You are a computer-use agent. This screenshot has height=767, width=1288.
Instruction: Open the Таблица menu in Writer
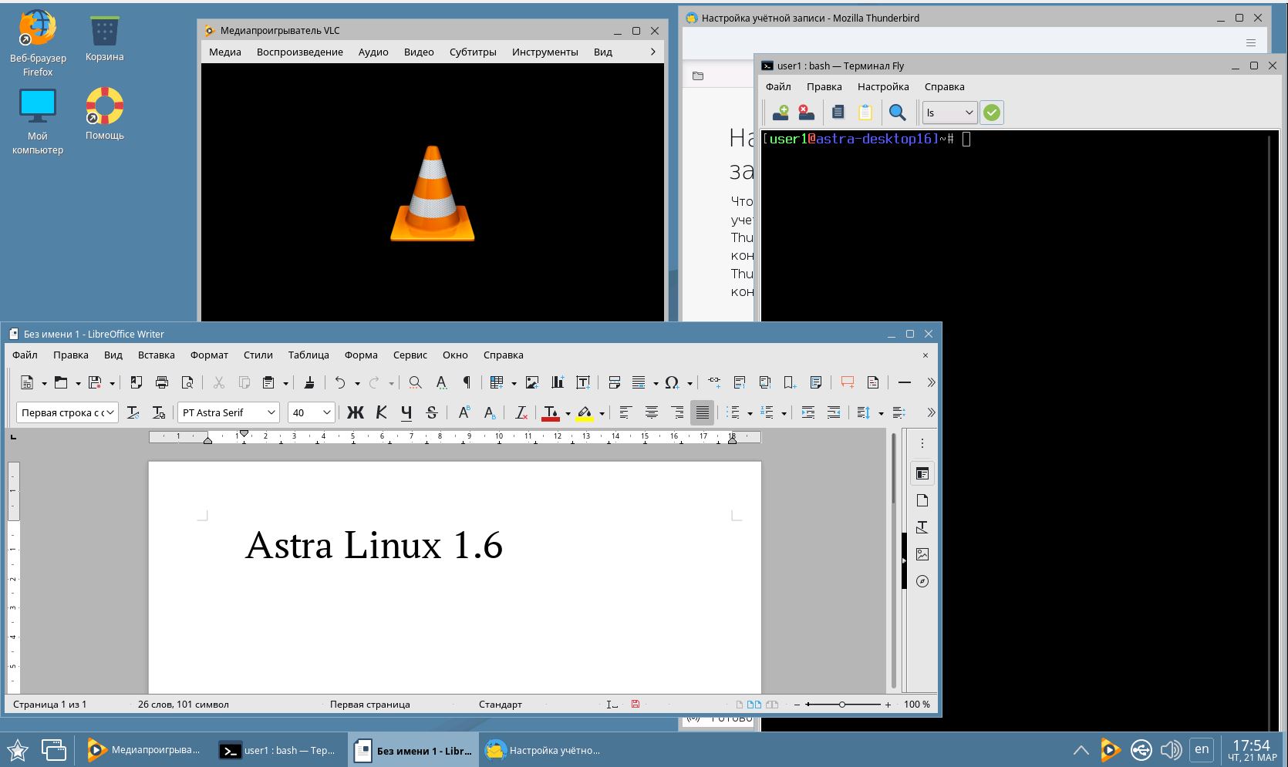point(309,355)
